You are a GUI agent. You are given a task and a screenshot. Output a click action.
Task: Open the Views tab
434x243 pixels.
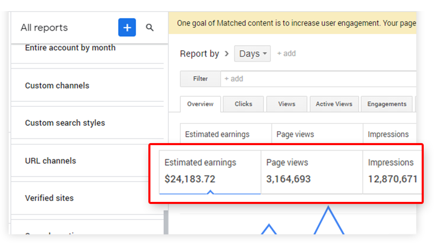pyautogui.click(x=286, y=104)
